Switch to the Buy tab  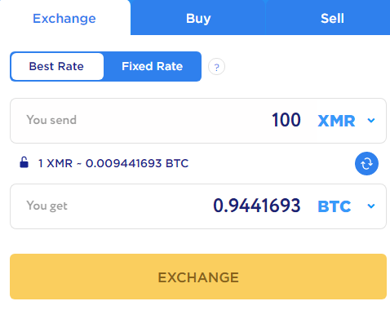[x=198, y=18]
